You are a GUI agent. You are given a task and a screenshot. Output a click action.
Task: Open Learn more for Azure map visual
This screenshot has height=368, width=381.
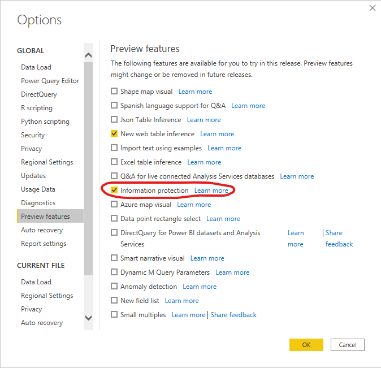[194, 205]
